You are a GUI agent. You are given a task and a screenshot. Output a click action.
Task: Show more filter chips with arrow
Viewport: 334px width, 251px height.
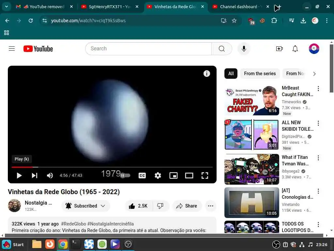[314, 74]
